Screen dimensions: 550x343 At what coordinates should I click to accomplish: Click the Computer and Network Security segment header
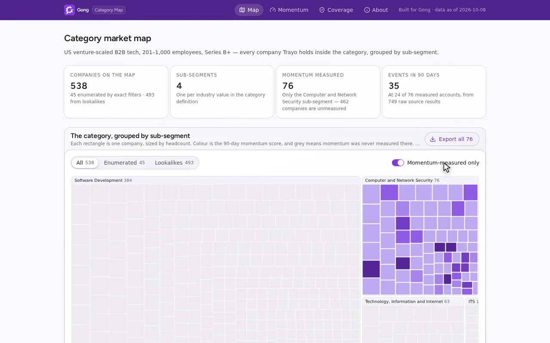[x=402, y=181]
